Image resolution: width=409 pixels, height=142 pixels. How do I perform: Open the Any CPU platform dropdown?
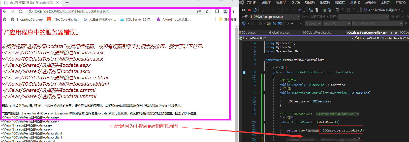[337, 23]
